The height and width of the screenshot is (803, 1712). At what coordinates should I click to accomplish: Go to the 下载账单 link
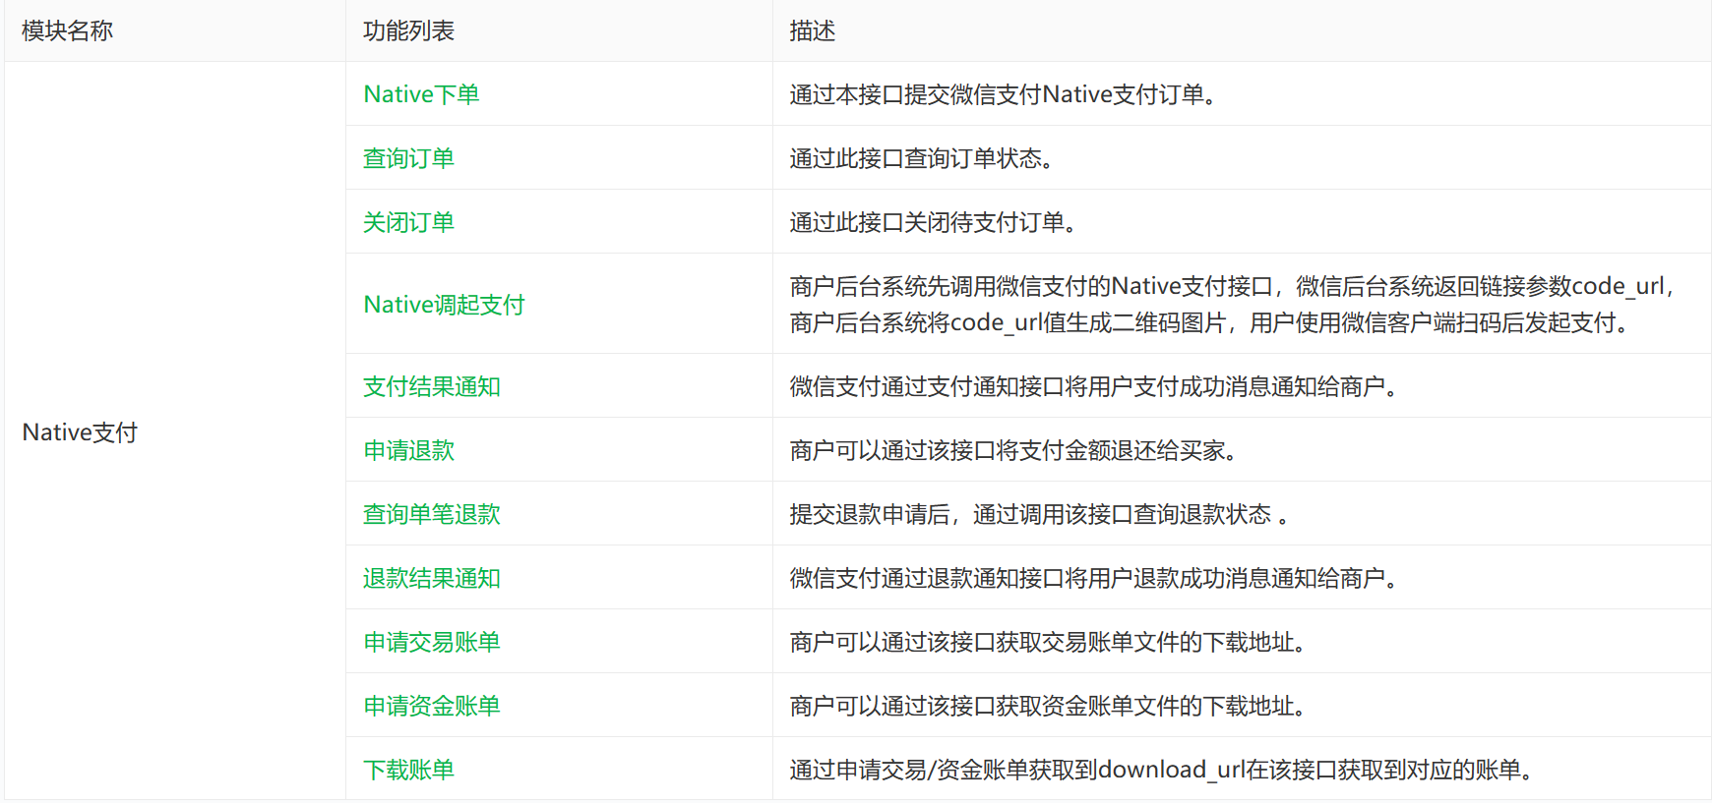tap(408, 770)
